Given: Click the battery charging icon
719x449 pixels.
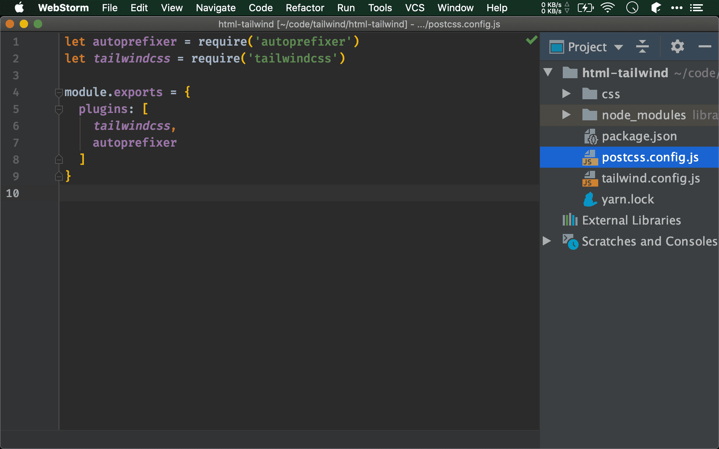Looking at the screenshot, I should 586,8.
